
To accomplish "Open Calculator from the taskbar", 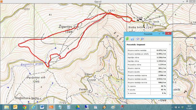I will (x=69, y=107).
